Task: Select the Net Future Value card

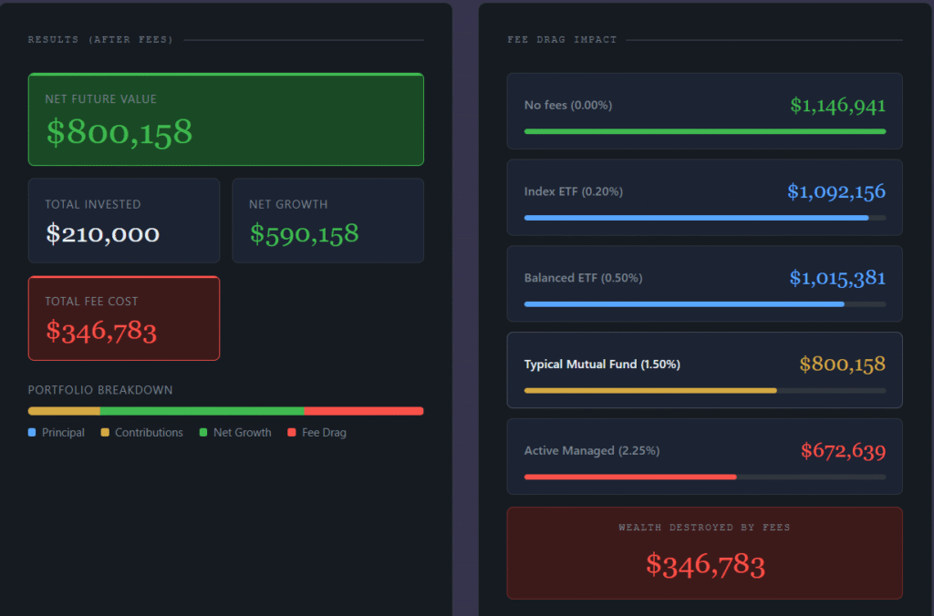Action: pyautogui.click(x=225, y=118)
